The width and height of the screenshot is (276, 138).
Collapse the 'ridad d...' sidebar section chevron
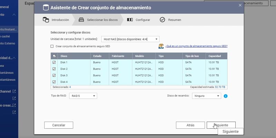14,58
